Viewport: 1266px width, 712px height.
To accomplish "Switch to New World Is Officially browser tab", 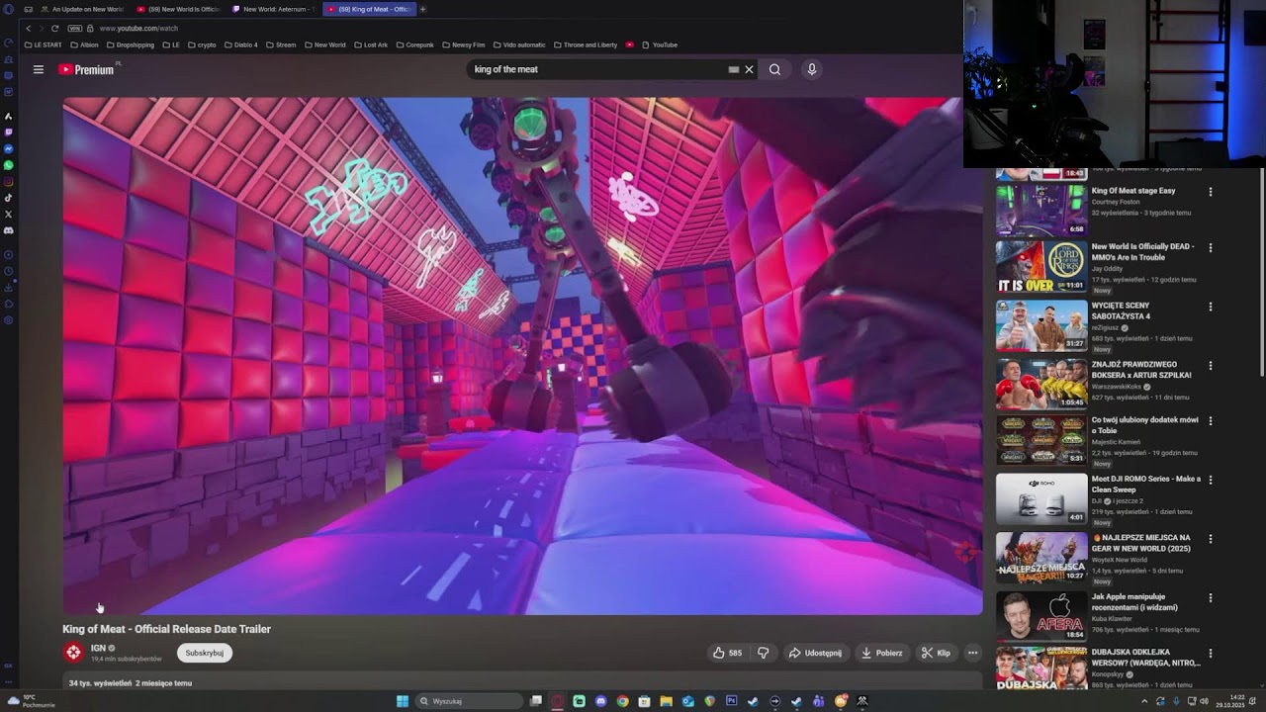I will (x=178, y=9).
